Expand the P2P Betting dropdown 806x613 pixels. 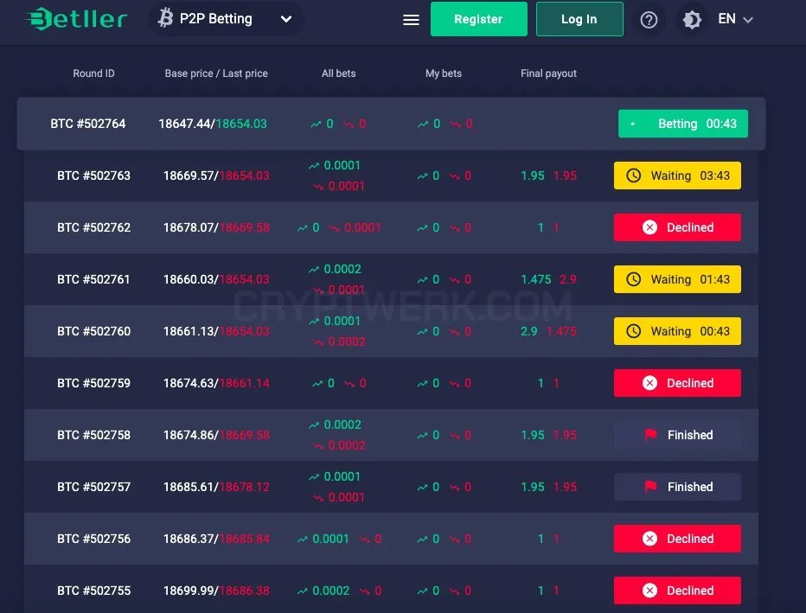[x=225, y=19]
